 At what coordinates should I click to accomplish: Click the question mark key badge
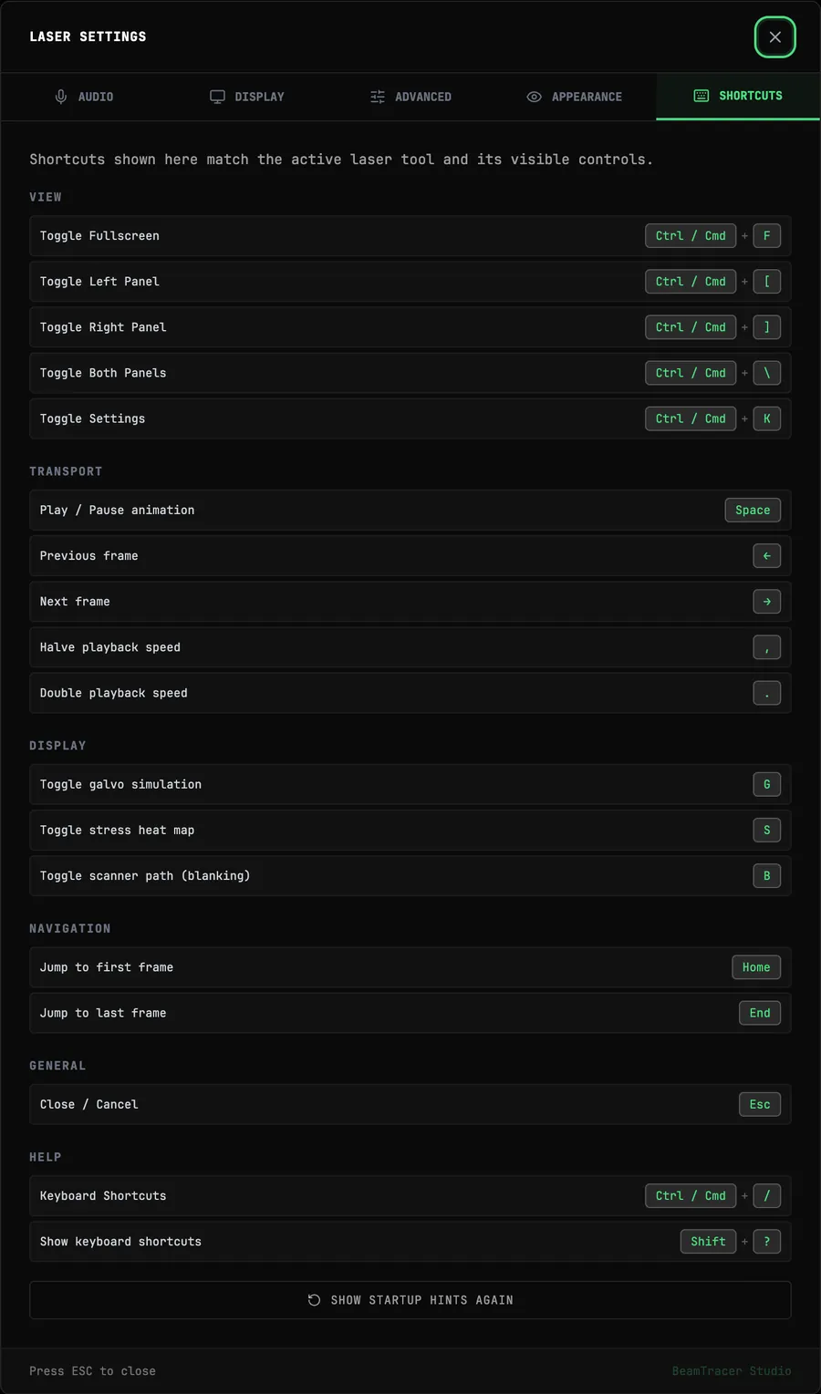pyautogui.click(x=767, y=1242)
